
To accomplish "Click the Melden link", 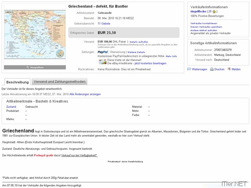I will click(236, 69).
